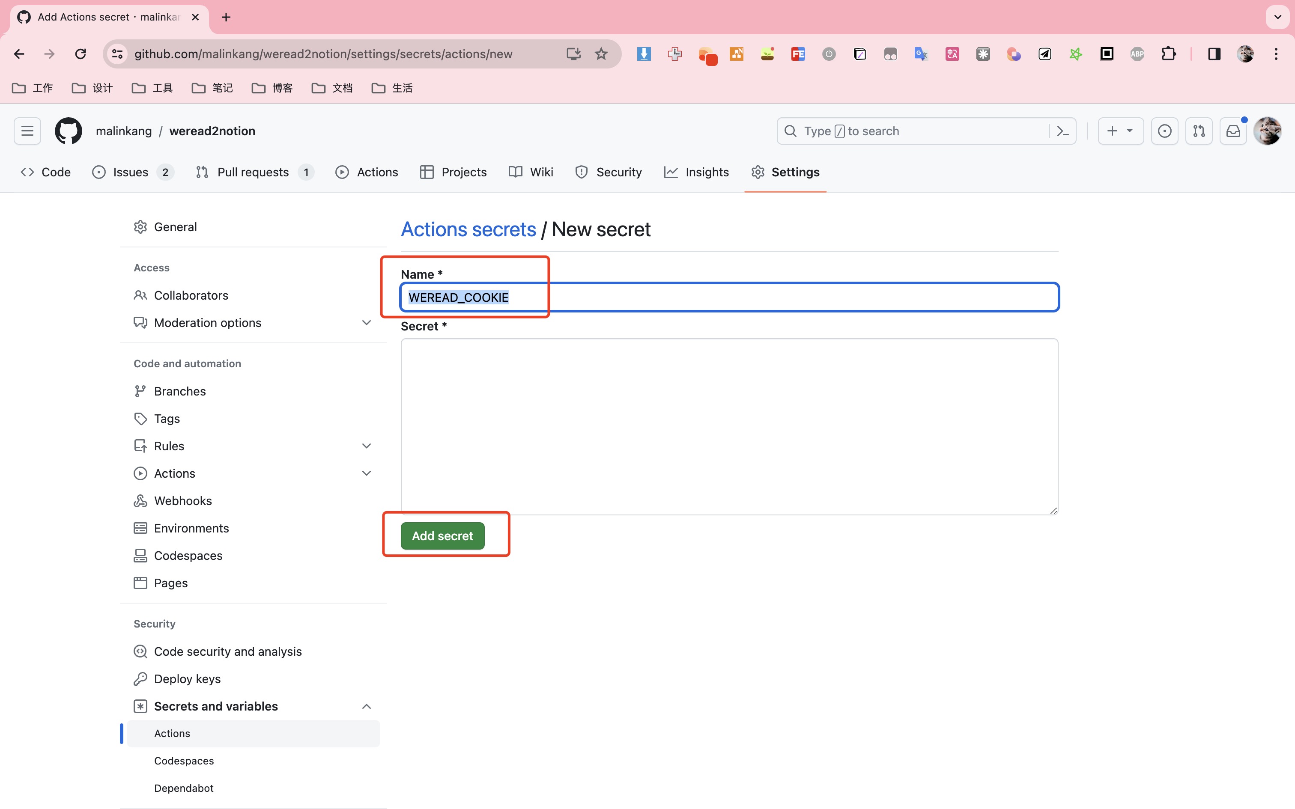1295x809 pixels.
Task: Expand Moderation options section
Action: pos(366,323)
